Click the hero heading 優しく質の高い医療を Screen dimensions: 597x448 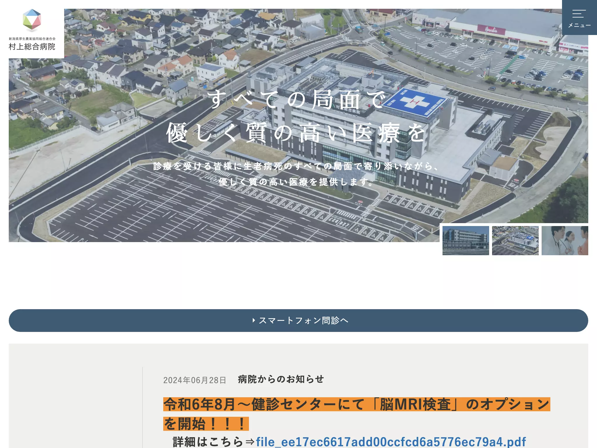coord(297,133)
